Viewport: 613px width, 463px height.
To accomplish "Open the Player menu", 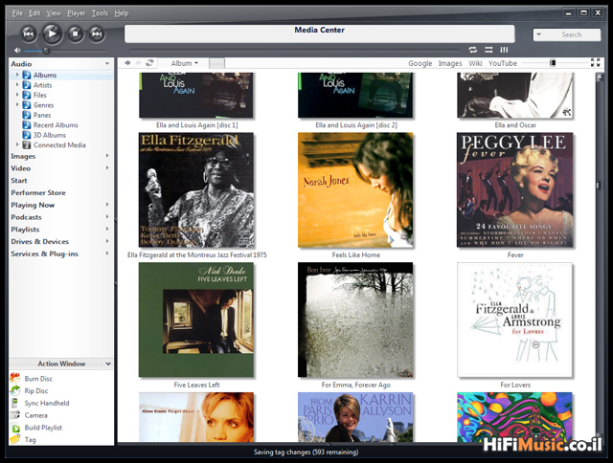I will click(77, 13).
